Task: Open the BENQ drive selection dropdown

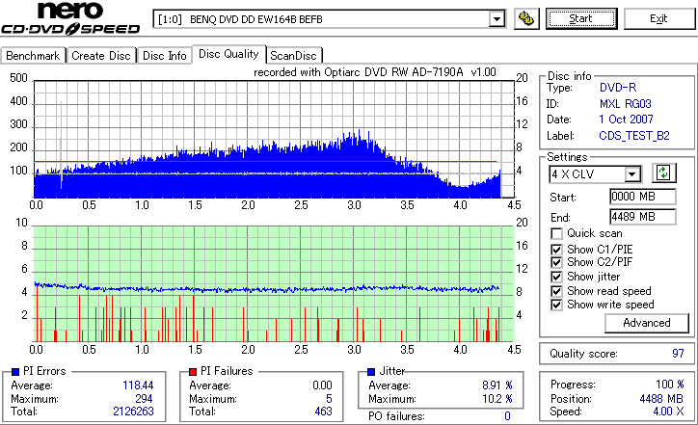Action: coord(497,19)
